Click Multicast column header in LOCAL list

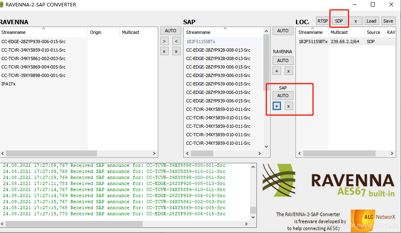346,32
